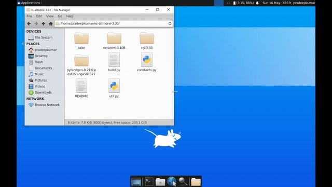
Task: Open the Edit menu
Action: point(39,16)
